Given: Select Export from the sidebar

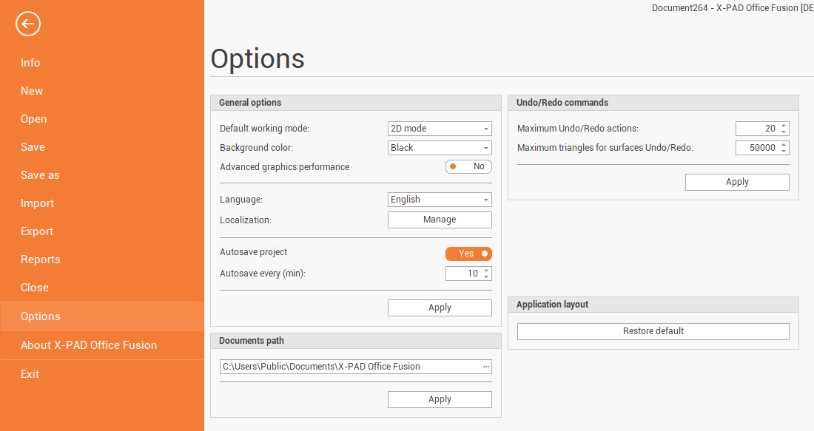Looking at the screenshot, I should click(x=37, y=231).
